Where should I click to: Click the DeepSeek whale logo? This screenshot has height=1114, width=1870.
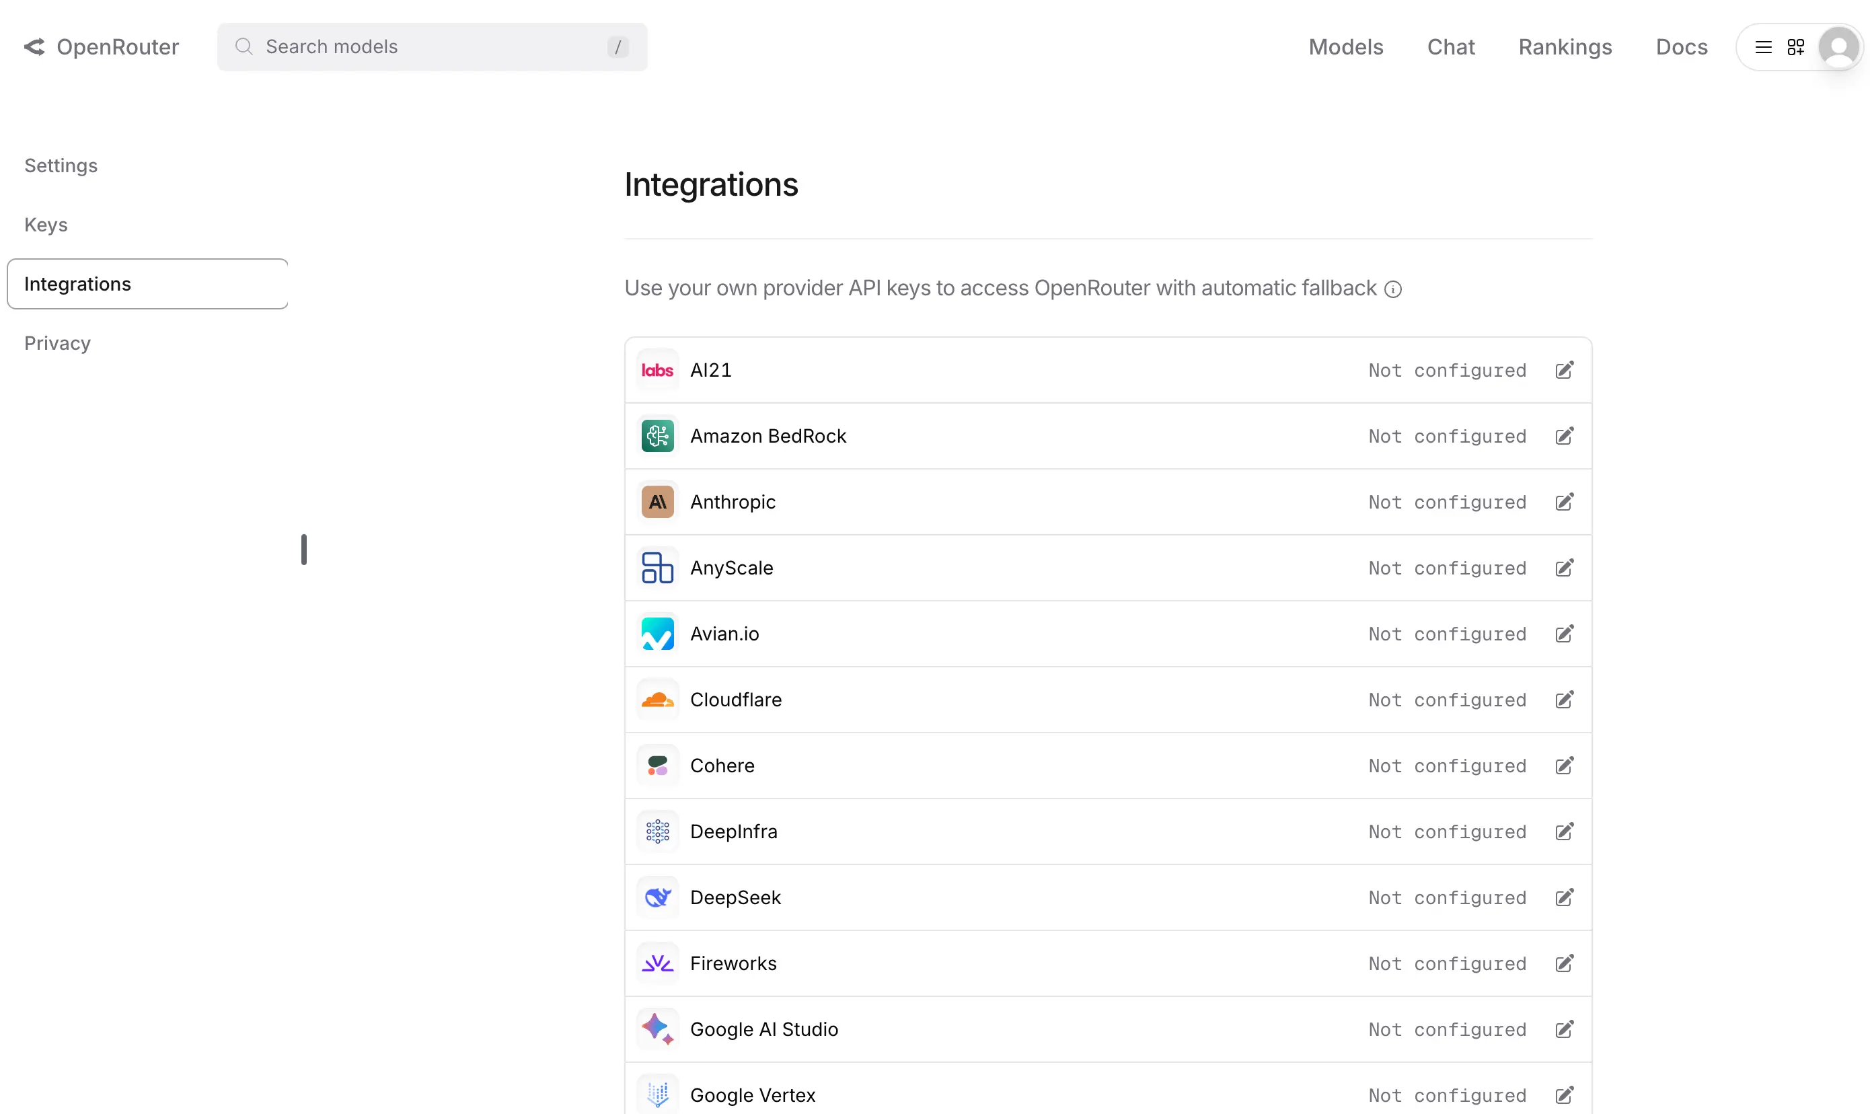pos(657,898)
